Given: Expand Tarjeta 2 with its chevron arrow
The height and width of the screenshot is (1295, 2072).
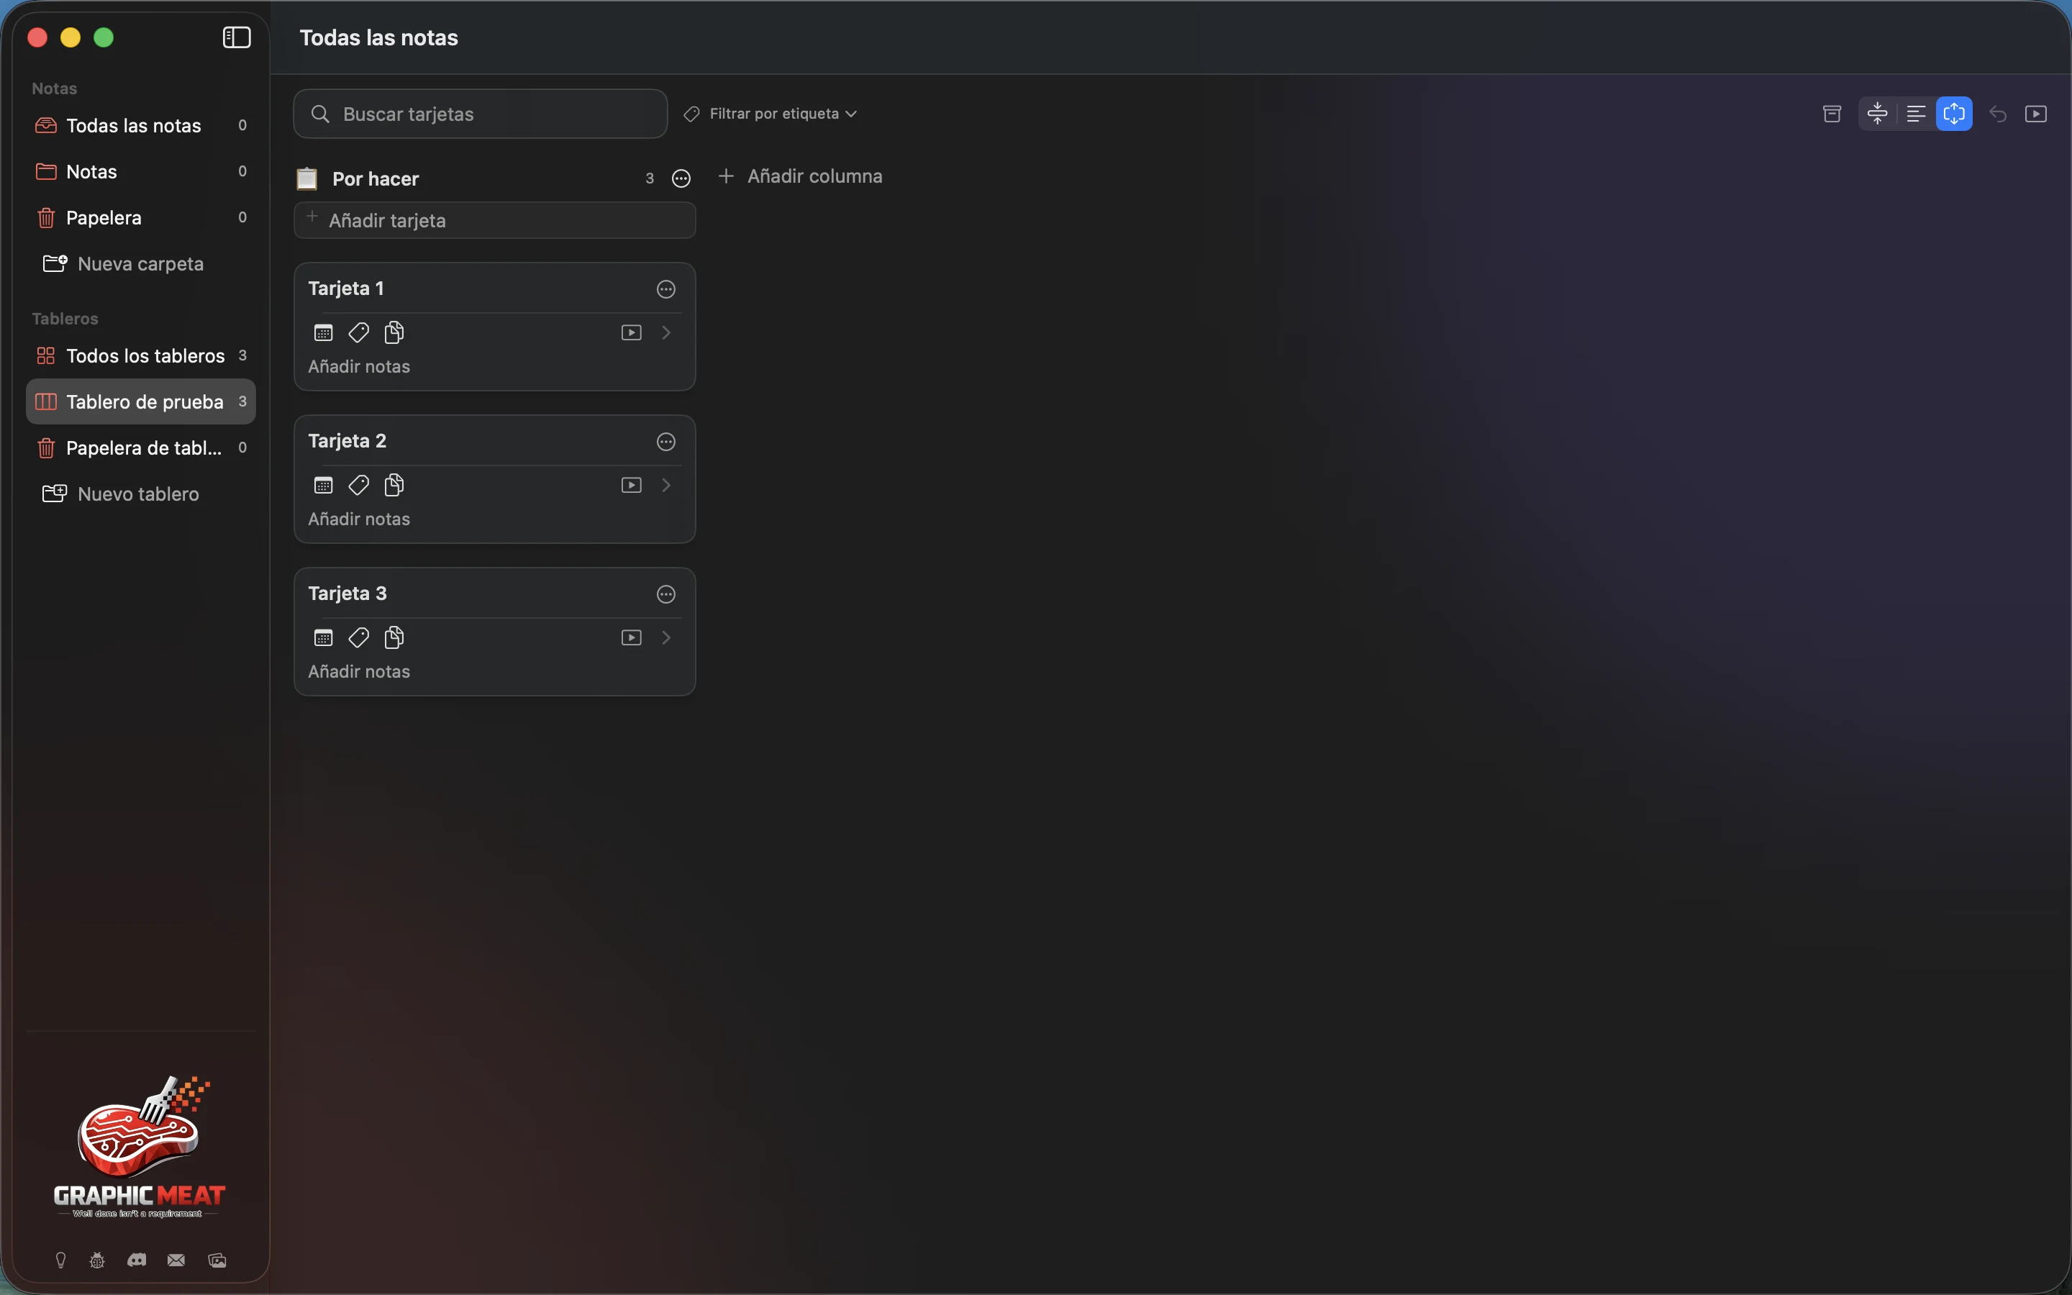Looking at the screenshot, I should point(666,486).
